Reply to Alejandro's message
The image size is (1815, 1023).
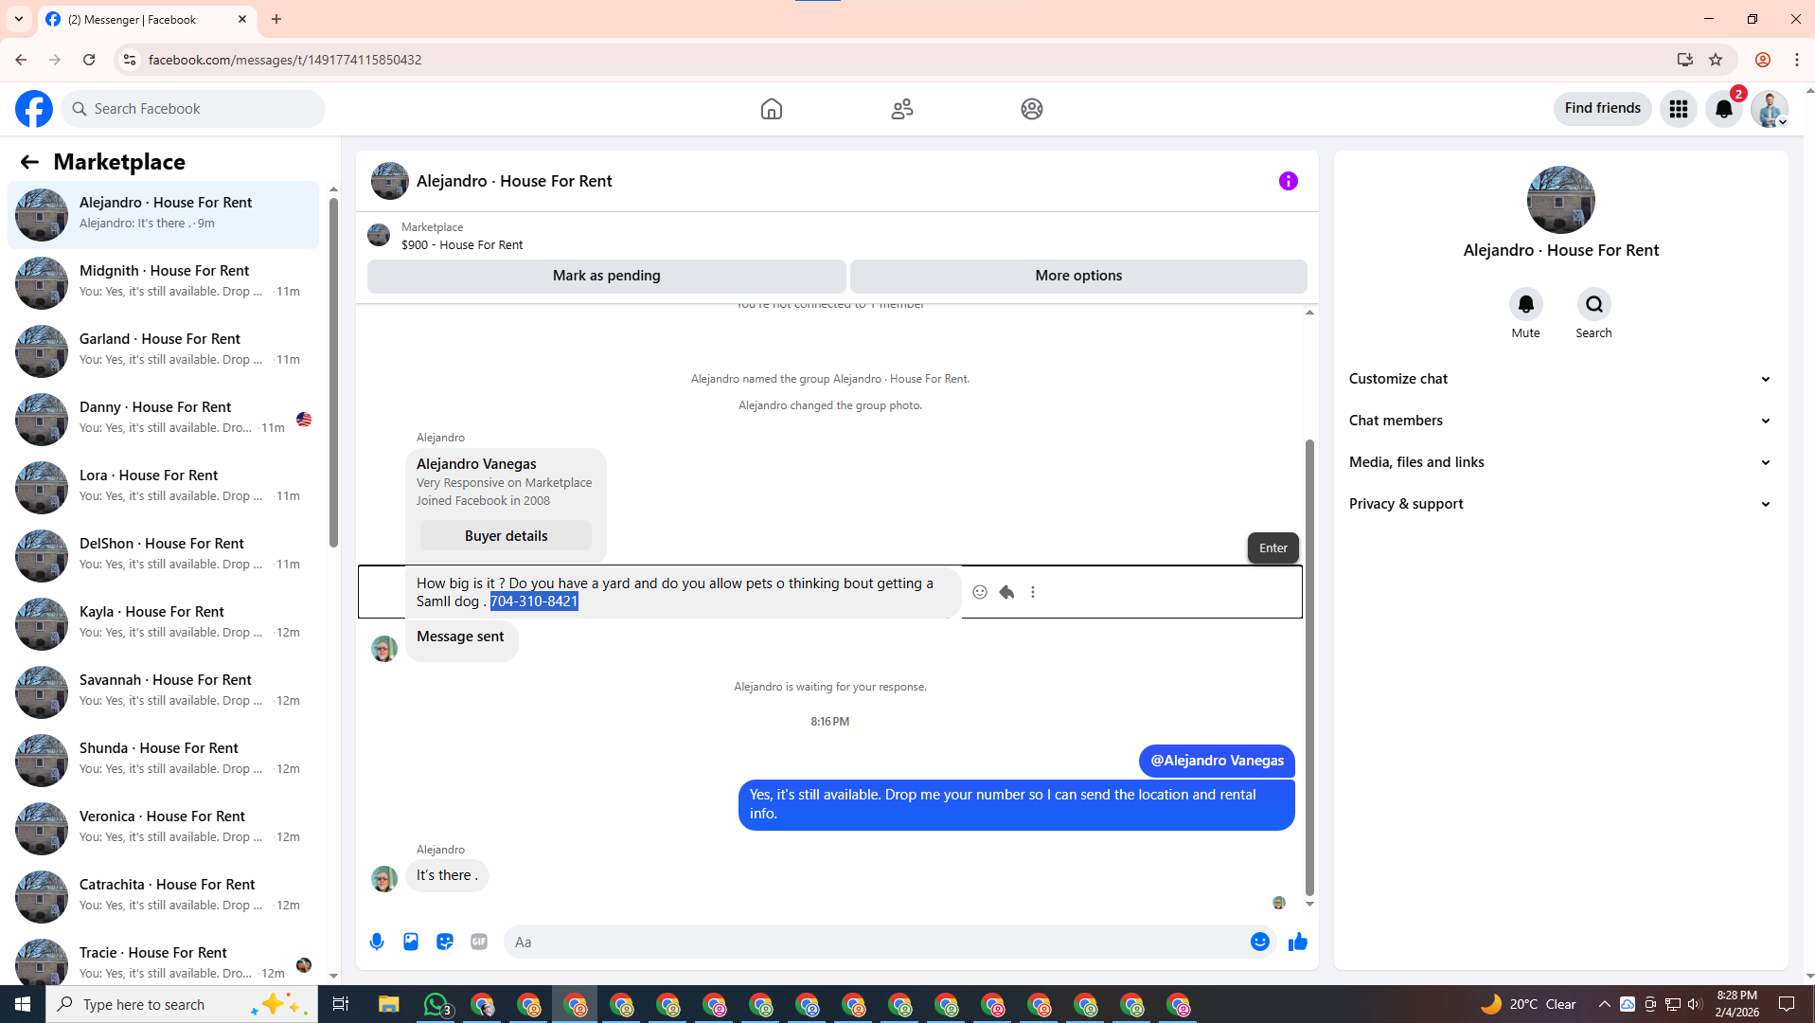[1006, 592]
